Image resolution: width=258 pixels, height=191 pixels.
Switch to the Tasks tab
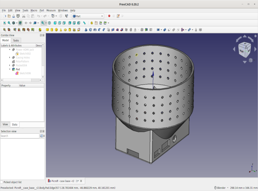click(x=16, y=40)
